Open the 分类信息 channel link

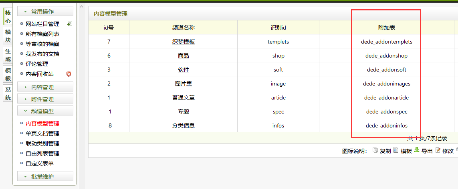[x=183, y=125]
